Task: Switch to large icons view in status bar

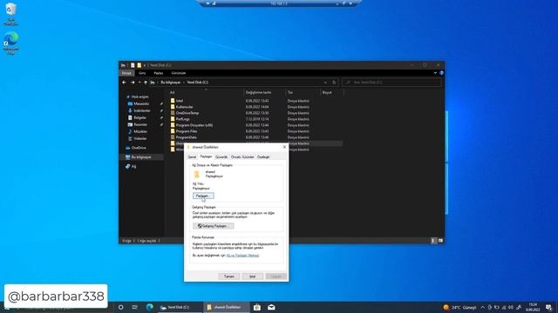Action: point(440,241)
